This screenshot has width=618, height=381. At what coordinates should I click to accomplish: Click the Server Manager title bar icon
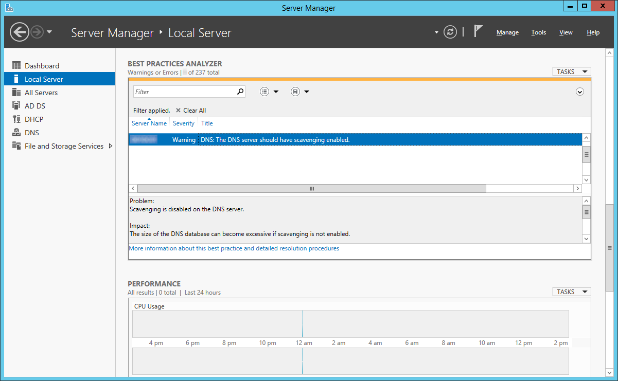(9, 7)
